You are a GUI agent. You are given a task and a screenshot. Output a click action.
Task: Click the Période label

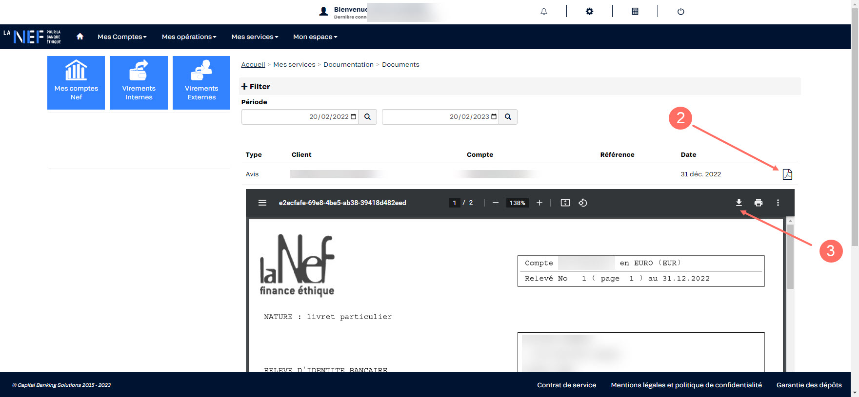coord(254,102)
